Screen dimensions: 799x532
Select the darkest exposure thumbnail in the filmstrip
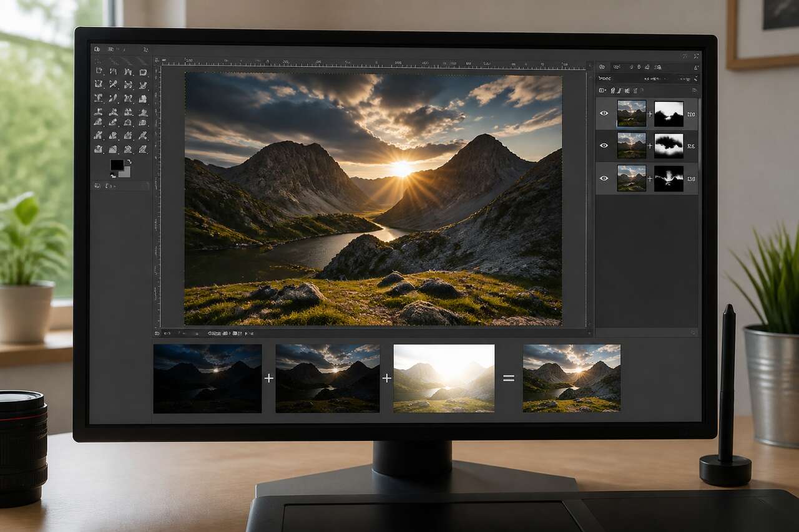tap(207, 379)
